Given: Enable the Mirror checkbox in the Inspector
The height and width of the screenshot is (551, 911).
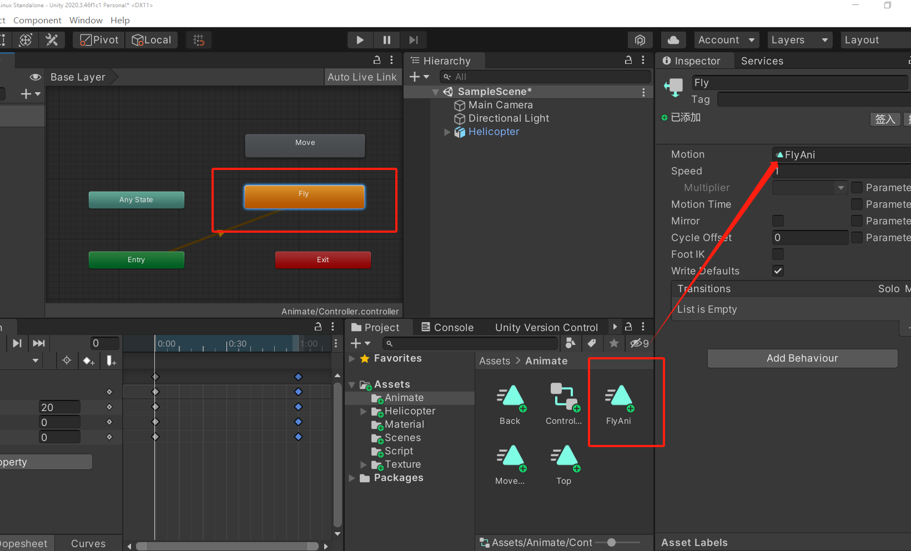Looking at the screenshot, I should pos(778,221).
